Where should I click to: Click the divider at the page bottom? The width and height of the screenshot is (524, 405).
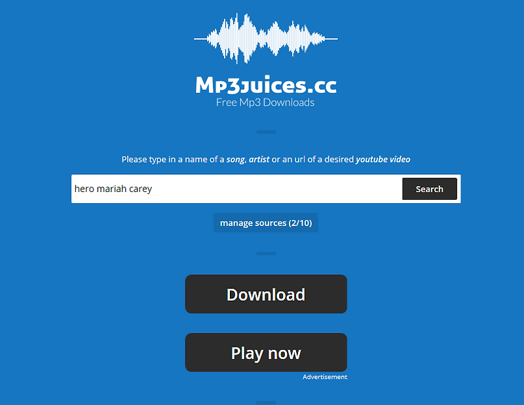coord(266,402)
